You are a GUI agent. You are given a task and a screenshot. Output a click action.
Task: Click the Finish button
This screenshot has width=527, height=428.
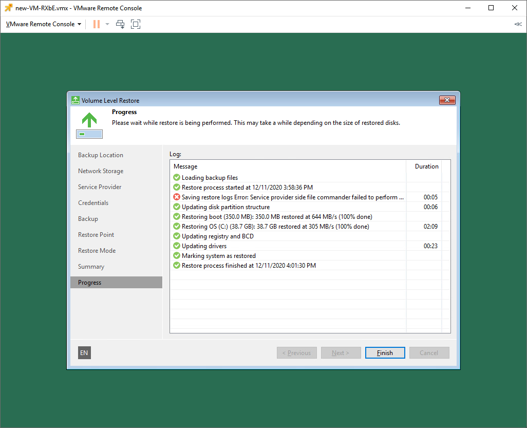tap(385, 352)
